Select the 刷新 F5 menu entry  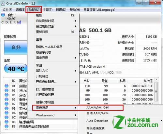(x=53, y=15)
